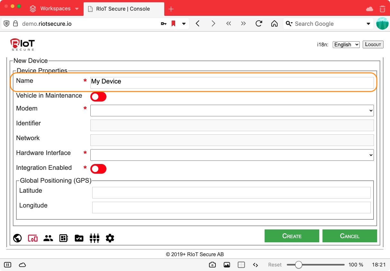Click the camera capture icon in status bar
Screen dimensions: 390x271
pyautogui.click(x=212, y=265)
